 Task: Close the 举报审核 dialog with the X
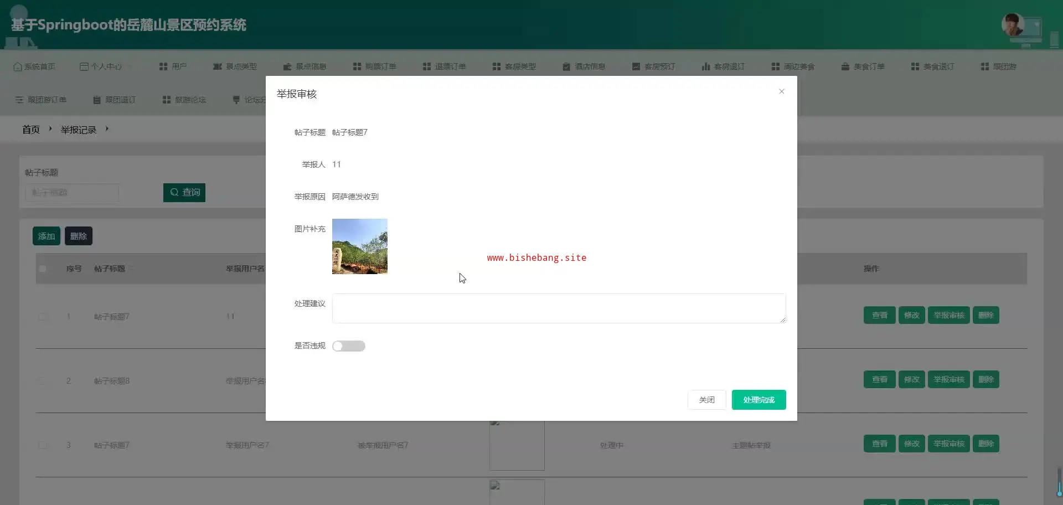pyautogui.click(x=782, y=91)
